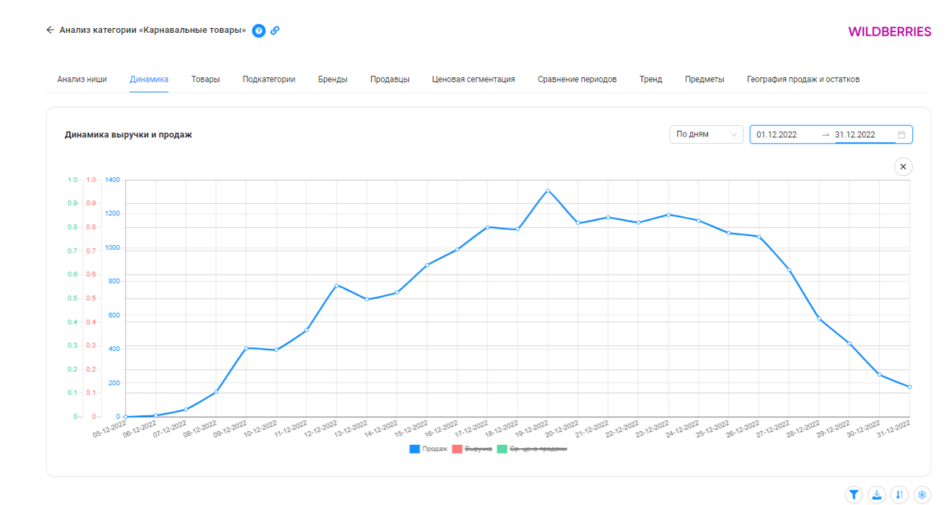
Task: Open the funnel filter icon at bottom right
Action: [853, 495]
